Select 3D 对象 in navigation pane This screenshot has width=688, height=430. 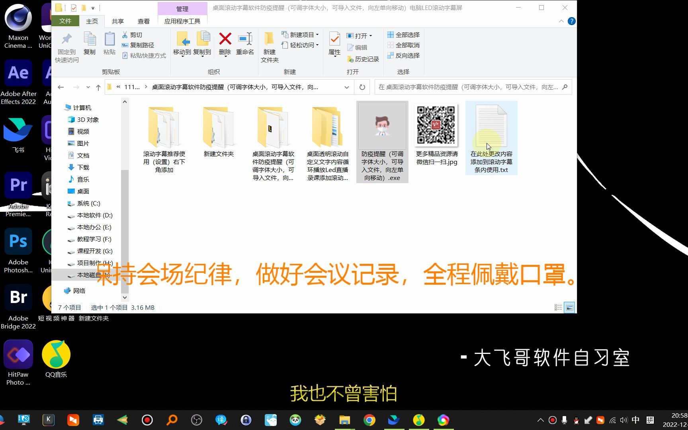(84, 120)
